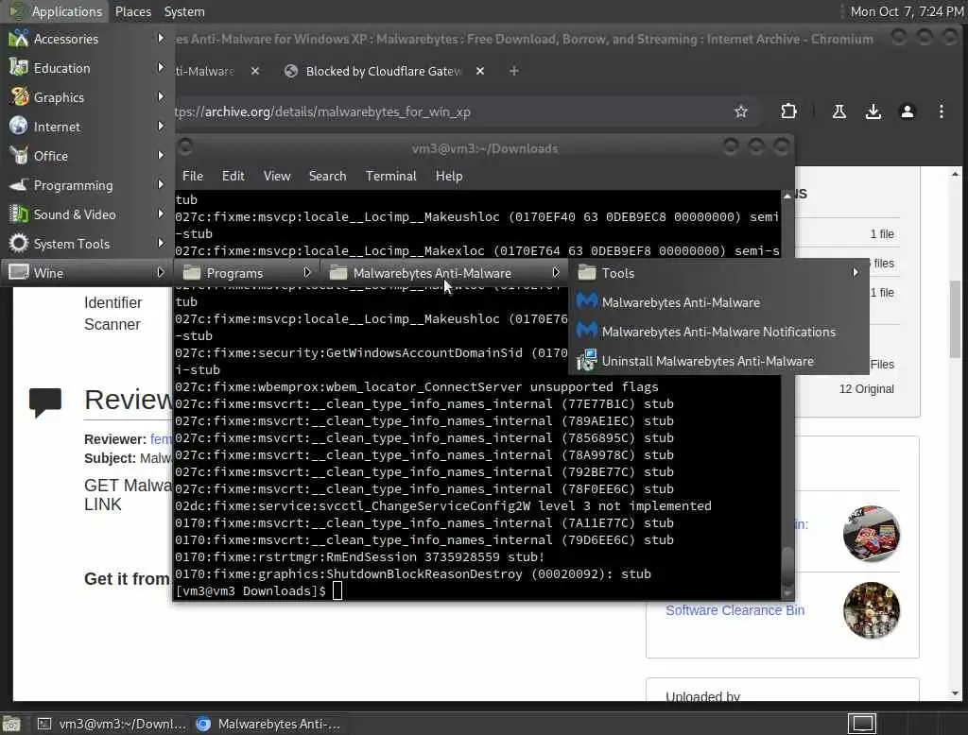This screenshot has width=968, height=735.
Task: Open Education category in Applications menu
Action: [87, 68]
